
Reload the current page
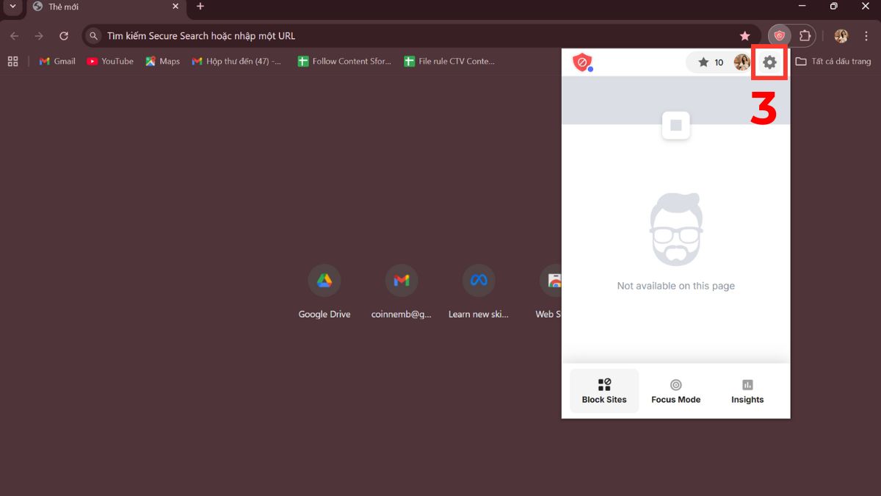[x=64, y=35]
